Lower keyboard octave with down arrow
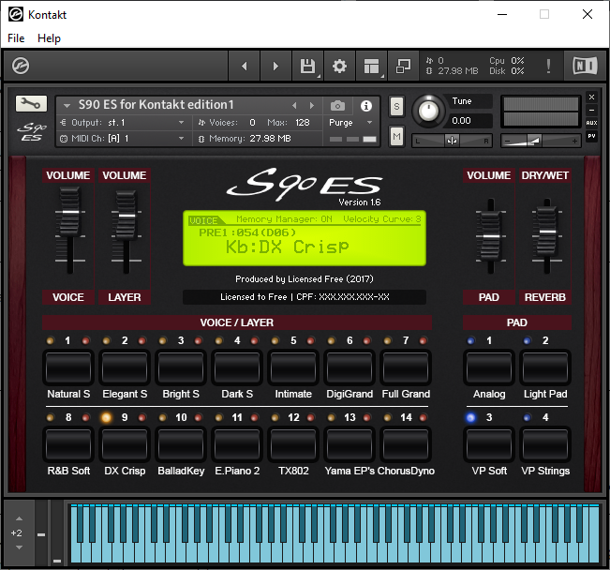 (19, 547)
